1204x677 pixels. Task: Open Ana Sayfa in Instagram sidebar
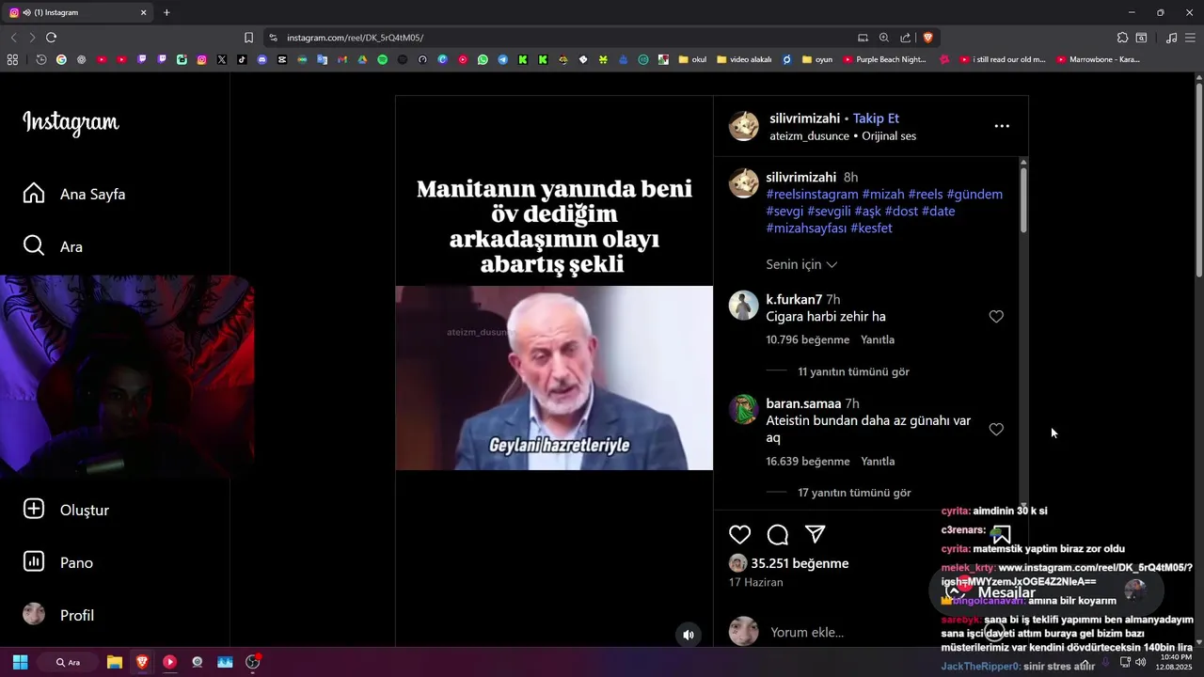74,194
